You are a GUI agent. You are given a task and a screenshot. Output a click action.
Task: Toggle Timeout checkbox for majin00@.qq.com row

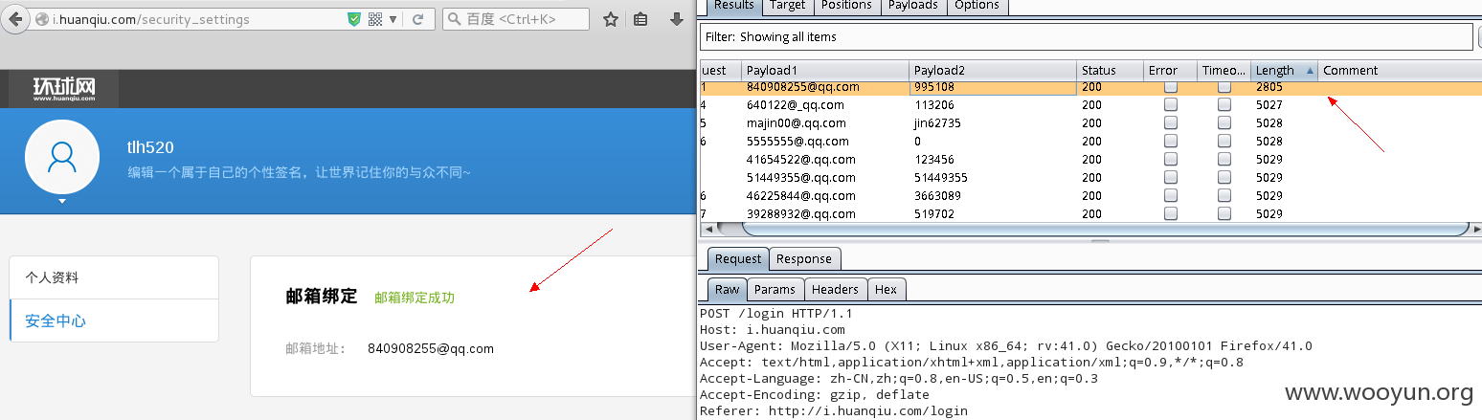pyautogui.click(x=1224, y=123)
